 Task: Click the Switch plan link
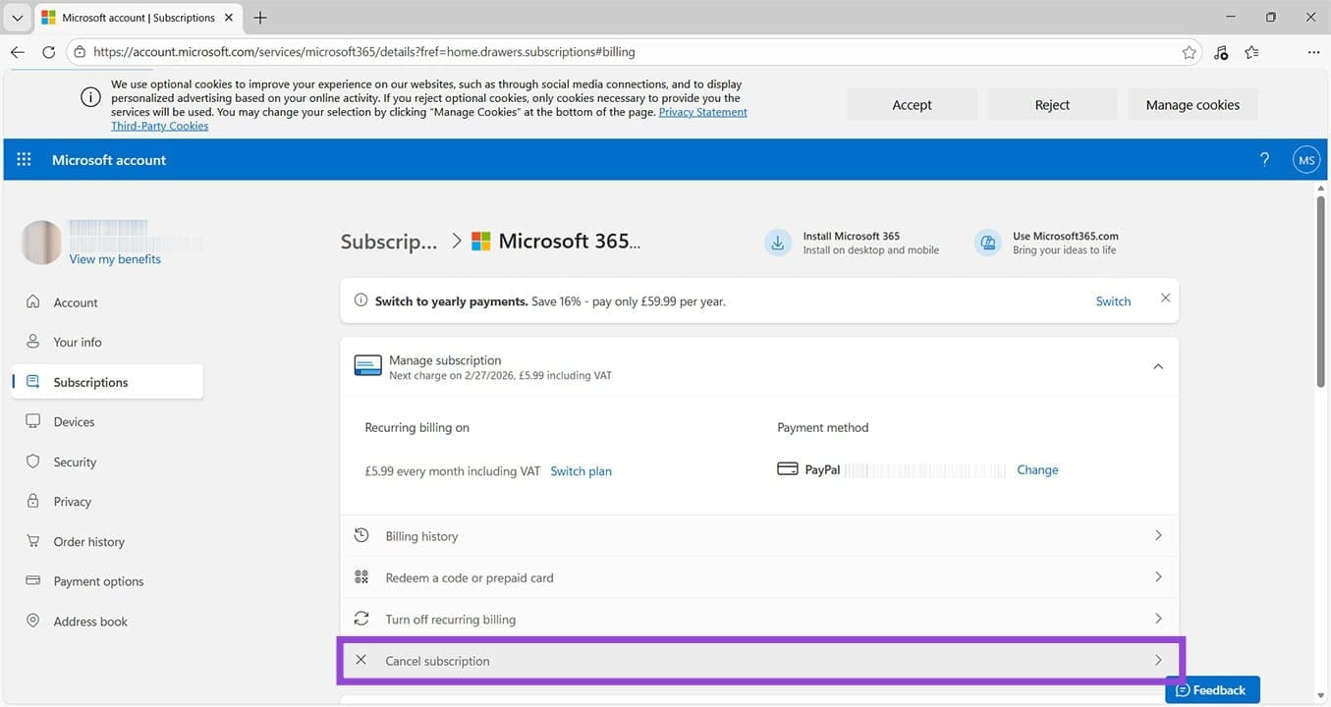click(x=581, y=470)
